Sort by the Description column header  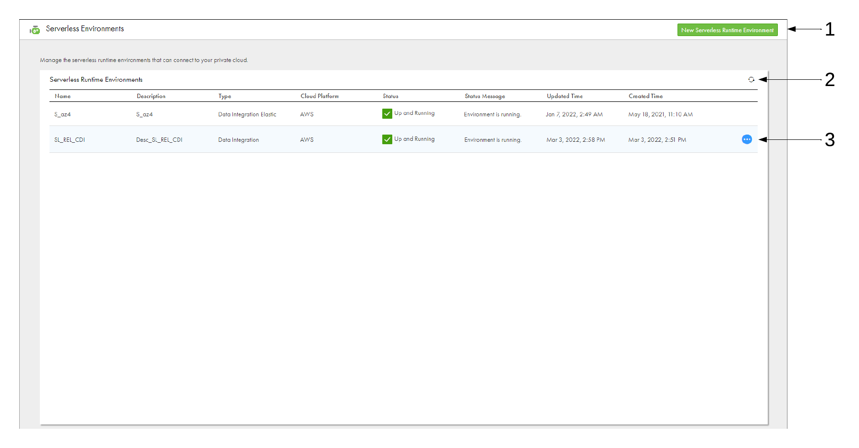[151, 96]
